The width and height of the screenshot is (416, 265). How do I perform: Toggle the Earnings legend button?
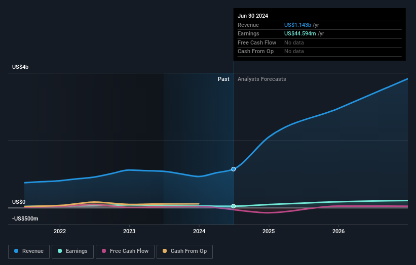pos(72,251)
